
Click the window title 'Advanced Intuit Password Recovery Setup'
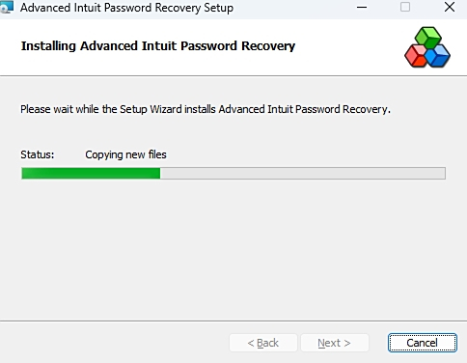pyautogui.click(x=126, y=8)
